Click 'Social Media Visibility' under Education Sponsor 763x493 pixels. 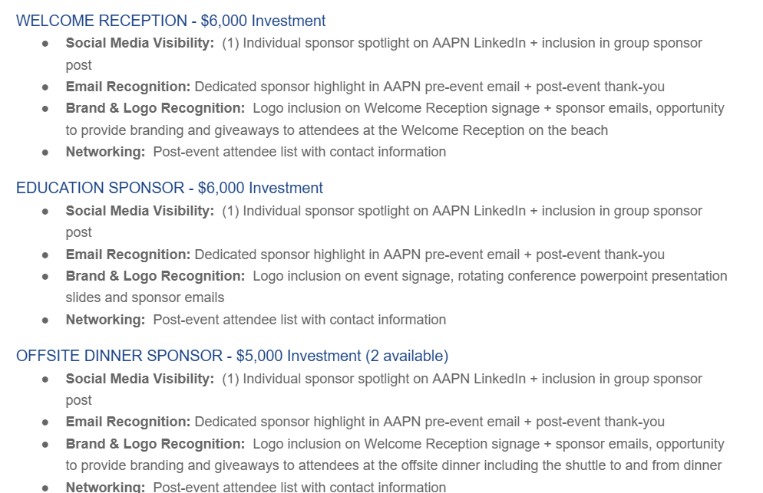(x=140, y=211)
